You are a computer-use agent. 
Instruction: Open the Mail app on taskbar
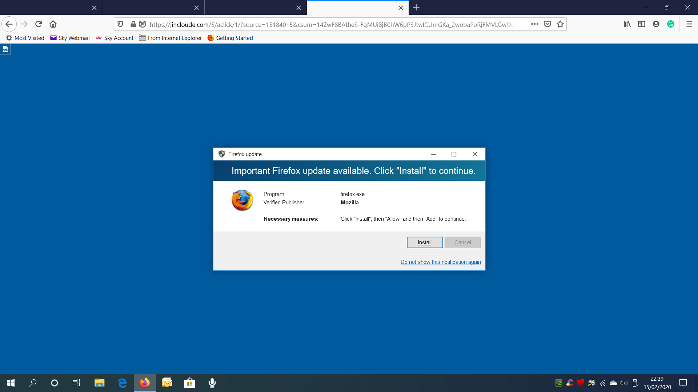coord(167,383)
